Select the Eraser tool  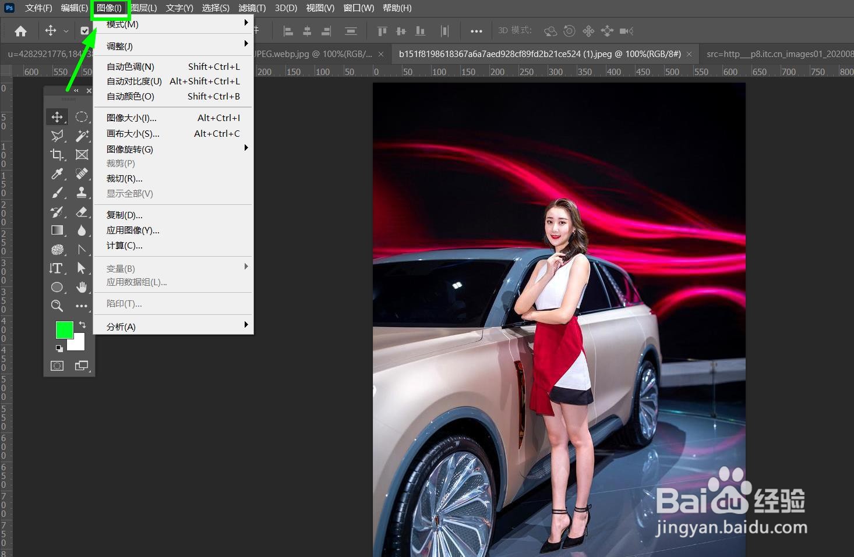click(82, 211)
